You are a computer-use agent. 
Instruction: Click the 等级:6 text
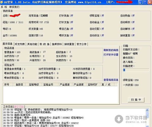point(7,29)
